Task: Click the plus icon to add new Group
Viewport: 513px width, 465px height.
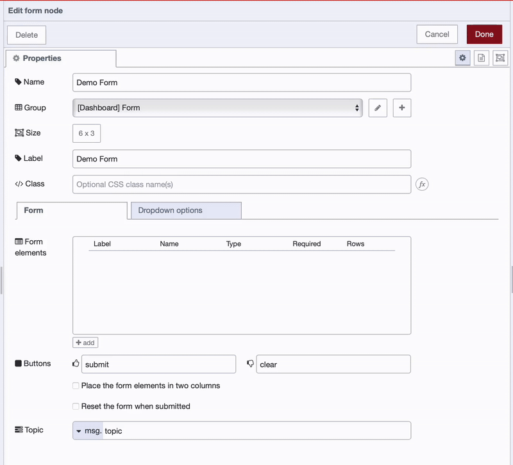Action: [x=401, y=108]
